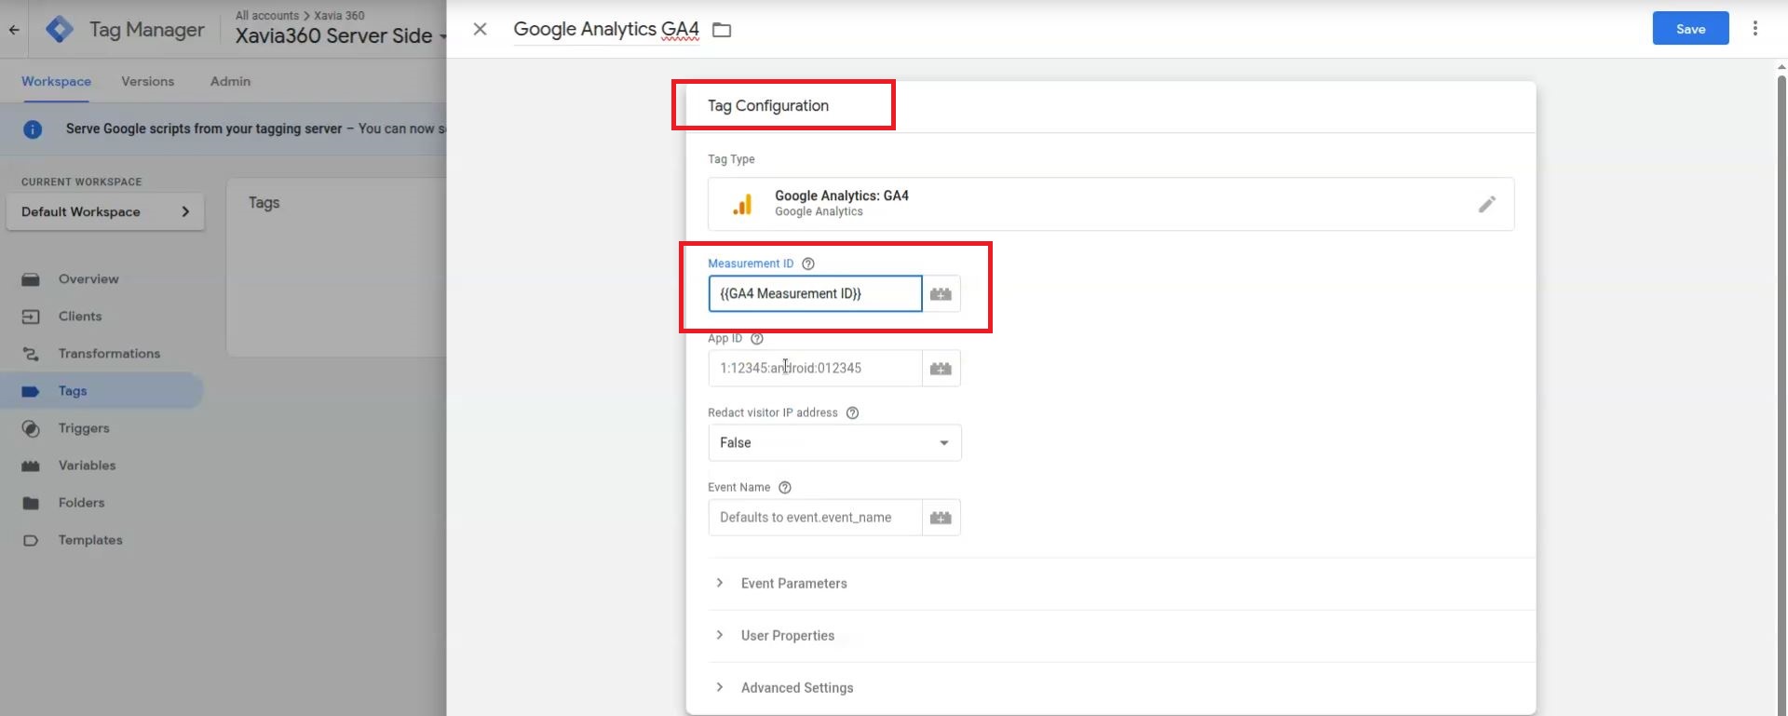Image resolution: width=1788 pixels, height=716 pixels.
Task: Open Folders in the sidebar
Action: (x=81, y=503)
